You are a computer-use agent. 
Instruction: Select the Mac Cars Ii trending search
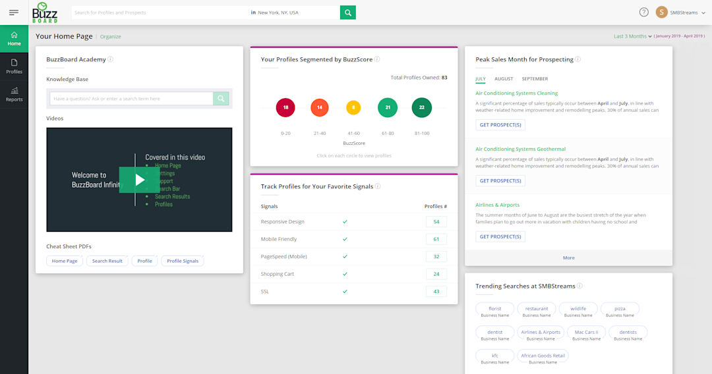(586, 333)
